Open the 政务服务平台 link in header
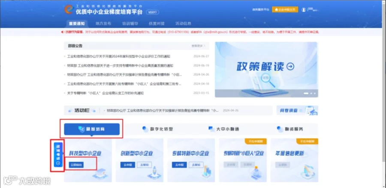Screen dimensions: 386x188 pyautogui.click(x=261, y=9)
